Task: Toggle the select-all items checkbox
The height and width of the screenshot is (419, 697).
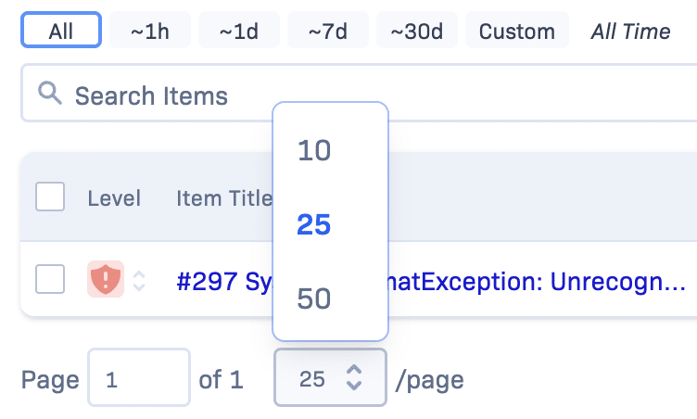Action: click(50, 197)
